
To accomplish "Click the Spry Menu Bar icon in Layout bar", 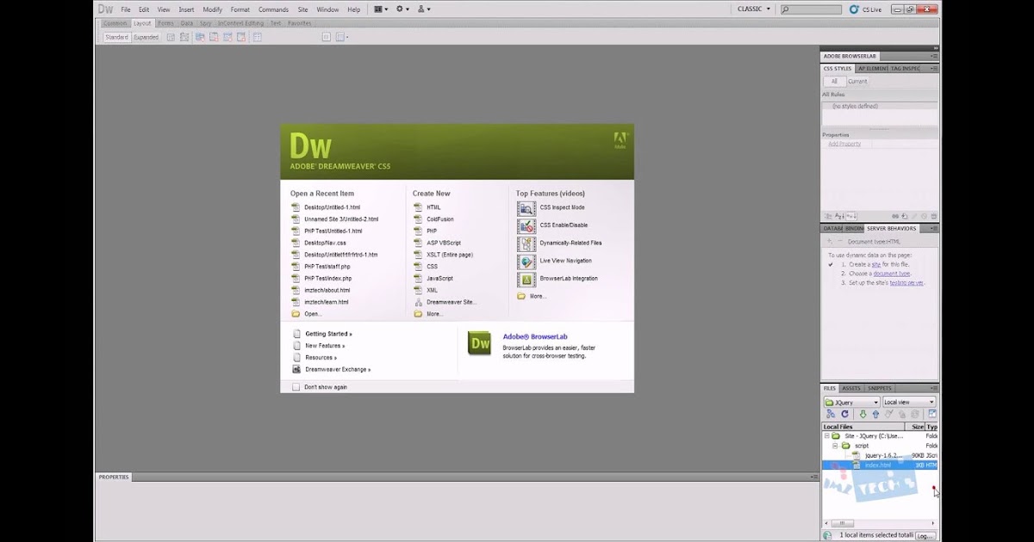I will pyautogui.click(x=200, y=37).
